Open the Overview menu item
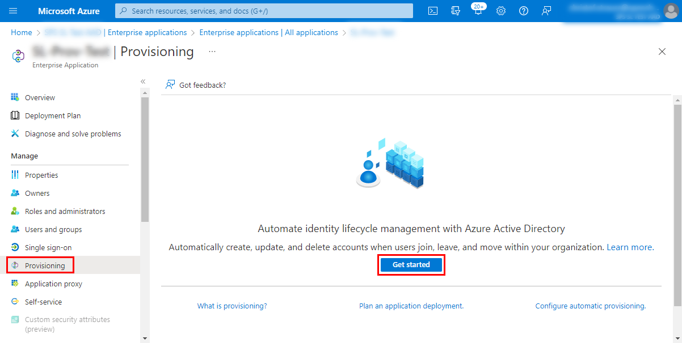Image resolution: width=682 pixels, height=343 pixels. coord(40,97)
